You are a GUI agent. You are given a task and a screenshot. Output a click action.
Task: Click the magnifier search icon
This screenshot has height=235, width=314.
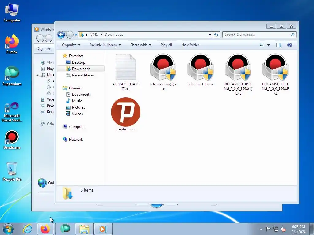tap(293, 35)
